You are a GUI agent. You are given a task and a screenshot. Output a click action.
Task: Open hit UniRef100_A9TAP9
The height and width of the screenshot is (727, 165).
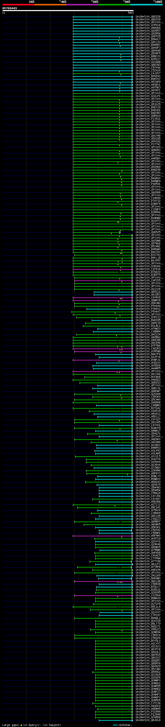pyautogui.click(x=148, y=82)
